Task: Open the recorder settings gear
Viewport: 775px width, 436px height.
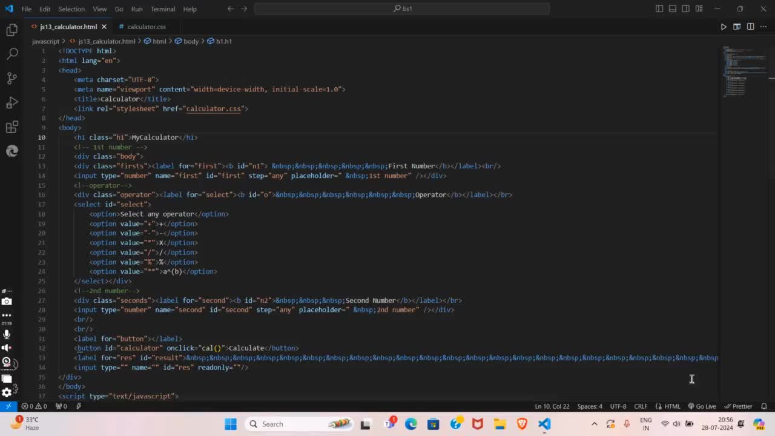Action: [7, 392]
